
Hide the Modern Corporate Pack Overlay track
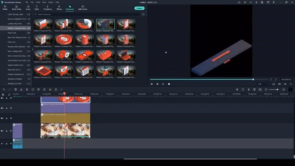[11, 118]
